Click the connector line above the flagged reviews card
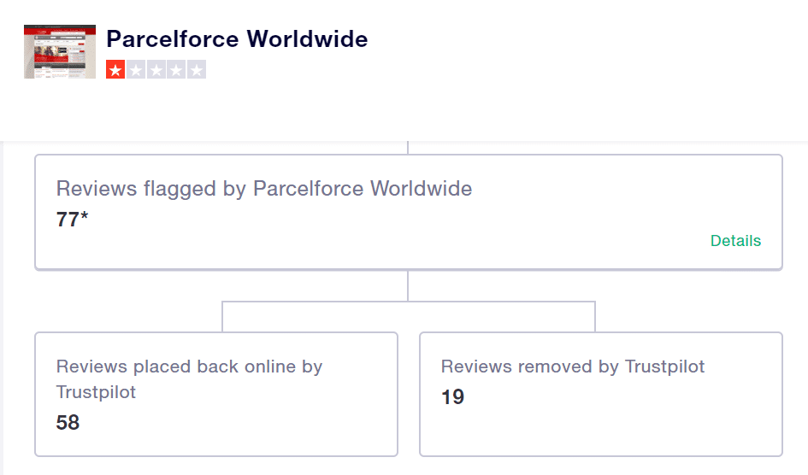The width and height of the screenshot is (808, 475). click(408, 147)
